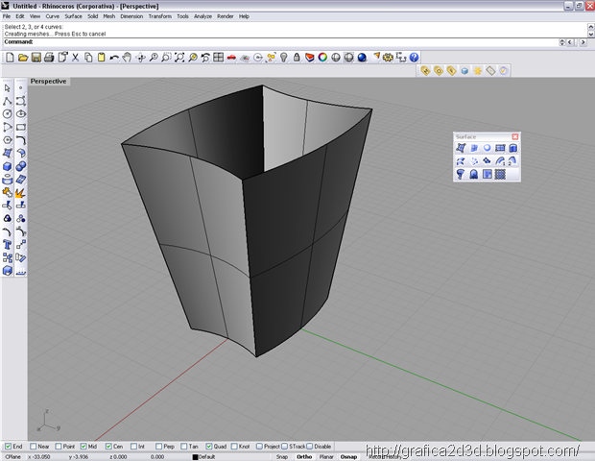Toggle Snap in the status bar

(281, 457)
